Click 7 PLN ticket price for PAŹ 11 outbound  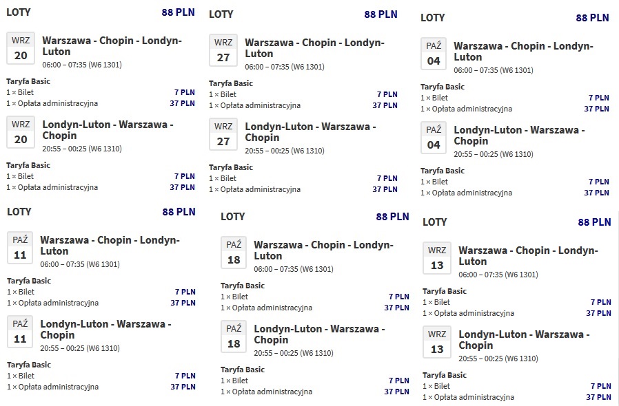pos(185,292)
